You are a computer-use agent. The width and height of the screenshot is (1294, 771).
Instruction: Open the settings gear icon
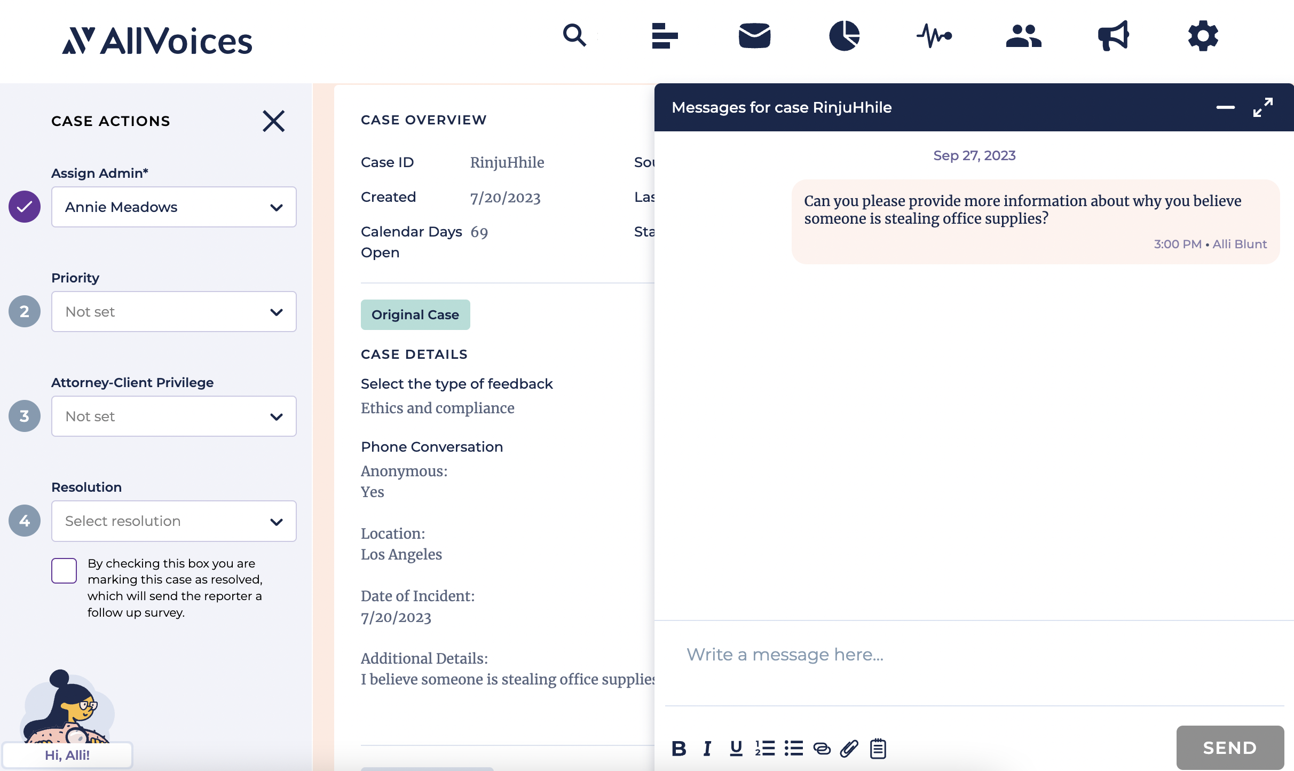(x=1203, y=36)
